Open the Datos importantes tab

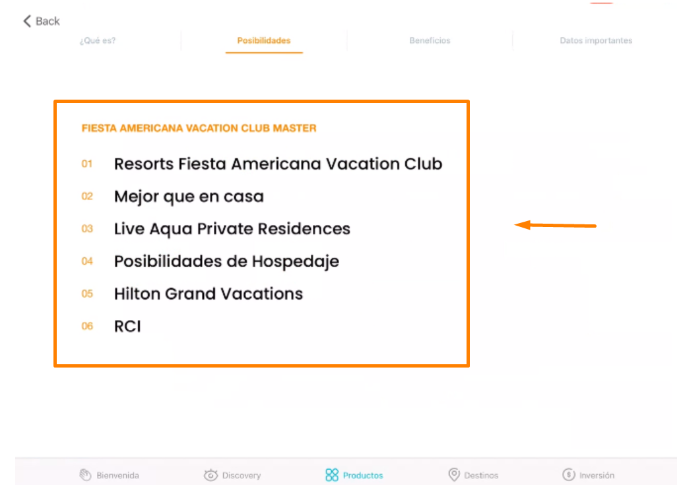(x=596, y=40)
